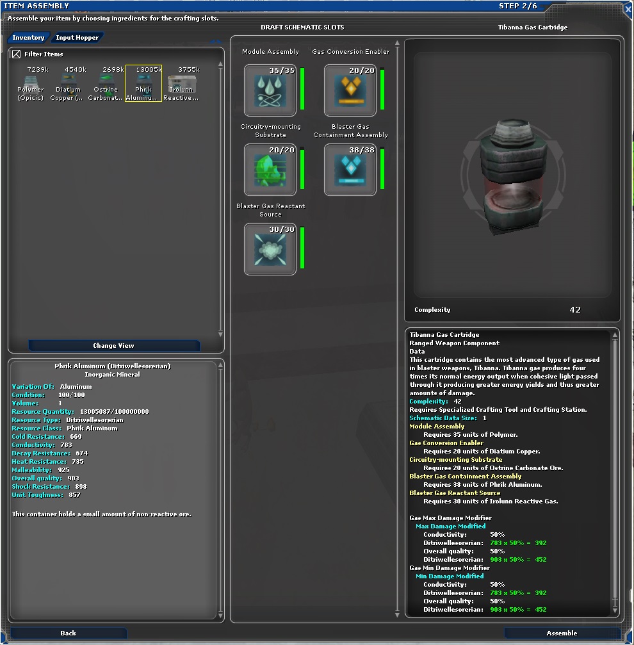This screenshot has height=645, width=634.
Task: Click the Blaster Gas Containment slot 38/38
Action: point(350,170)
